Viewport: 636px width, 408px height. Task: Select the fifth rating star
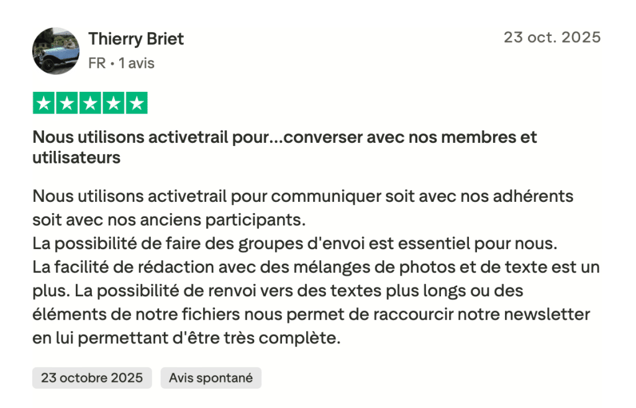(136, 103)
